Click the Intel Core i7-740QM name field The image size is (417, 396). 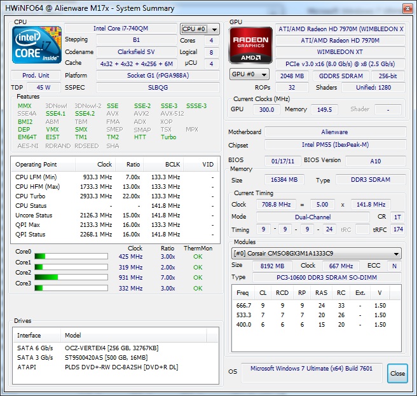point(121,29)
